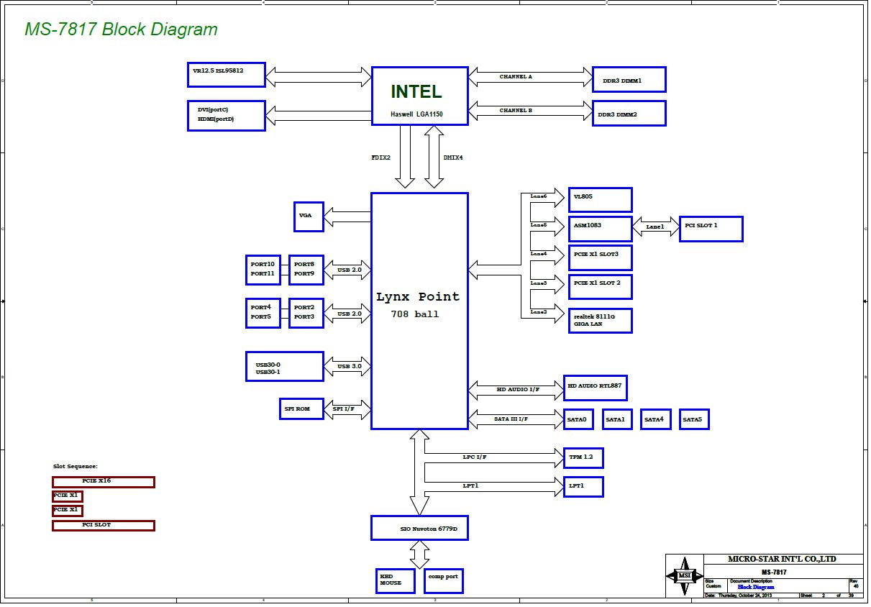Select the PORT2 PORT3 block
This screenshot has height=607, width=871.
click(x=306, y=313)
